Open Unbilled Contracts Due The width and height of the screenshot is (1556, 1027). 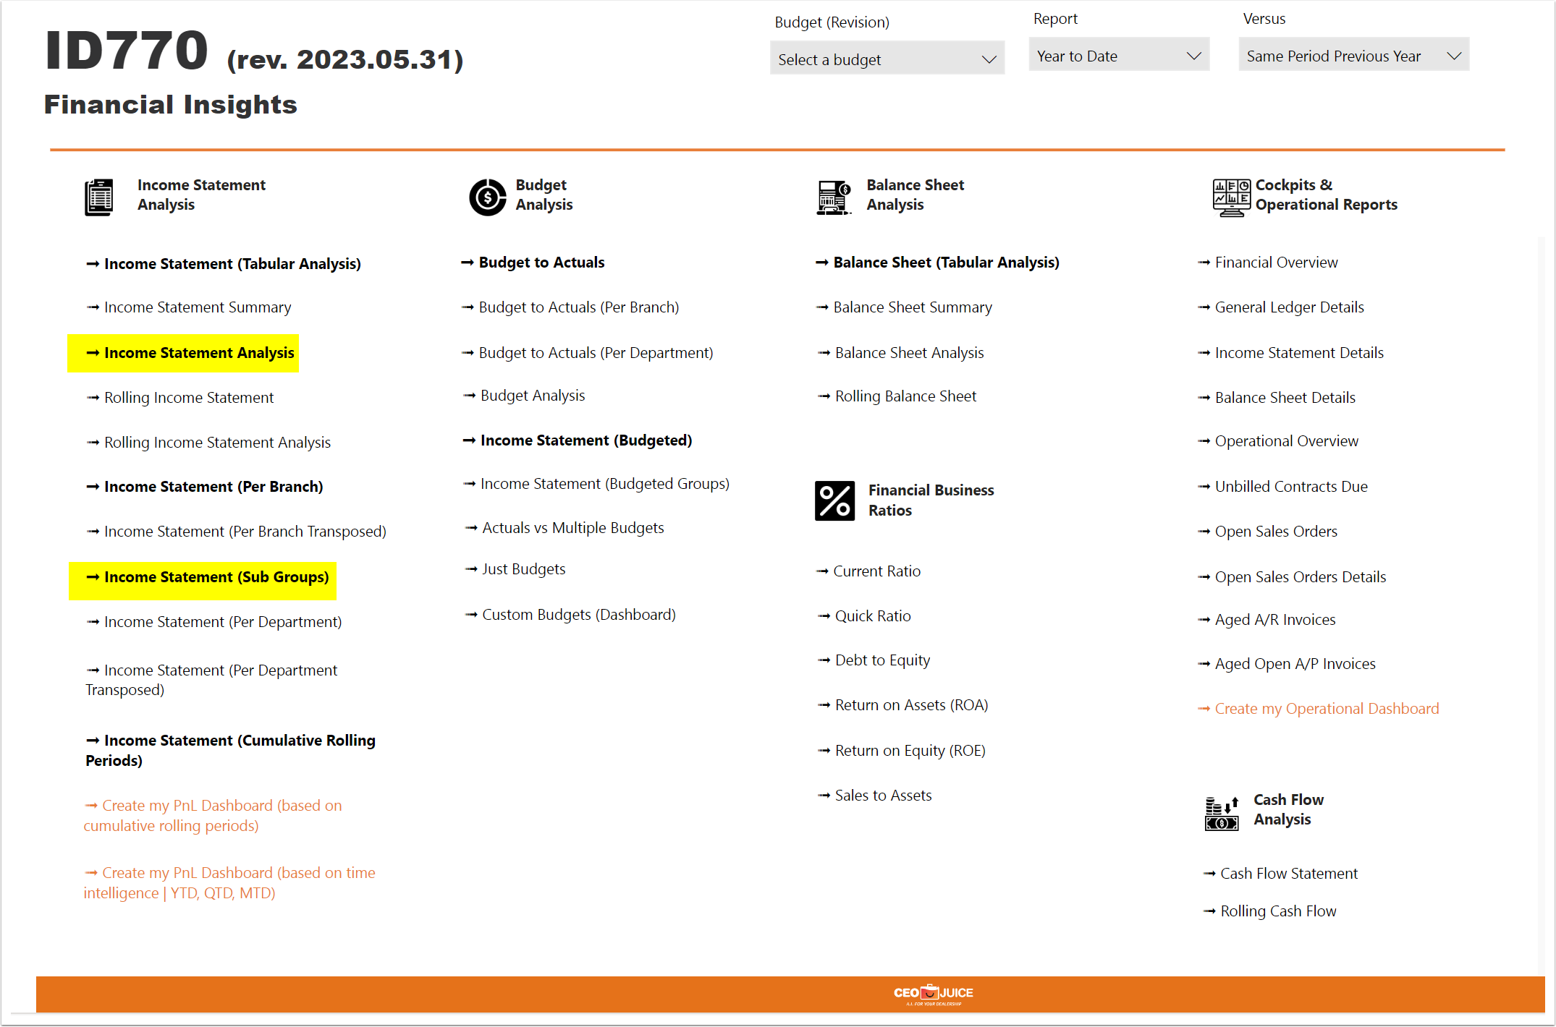coord(1282,487)
